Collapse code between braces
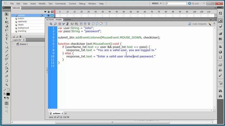This screenshot has width=225, height=126. (81, 24)
